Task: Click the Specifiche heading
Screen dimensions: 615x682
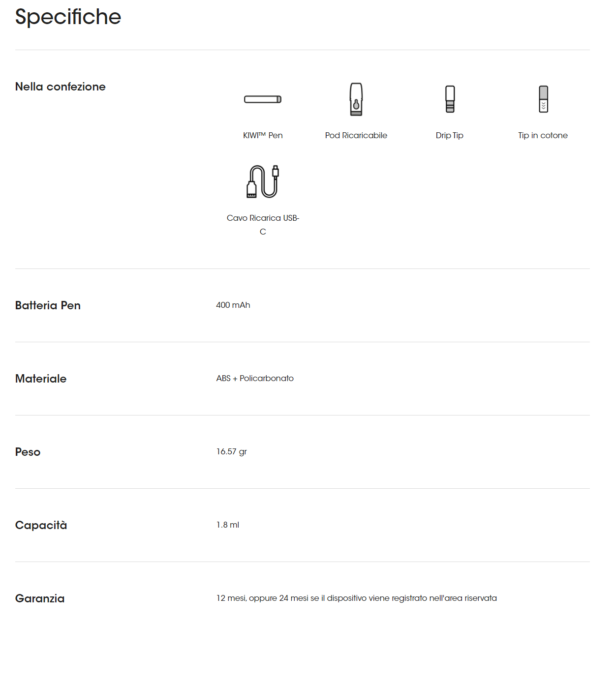Action: click(68, 17)
